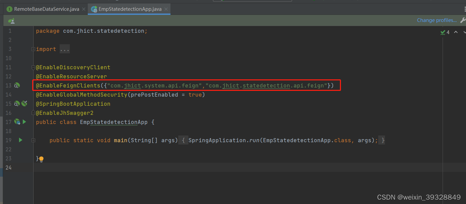Click the wrench icon on the profiles banner
This screenshot has height=204, width=466.
coord(463,20)
